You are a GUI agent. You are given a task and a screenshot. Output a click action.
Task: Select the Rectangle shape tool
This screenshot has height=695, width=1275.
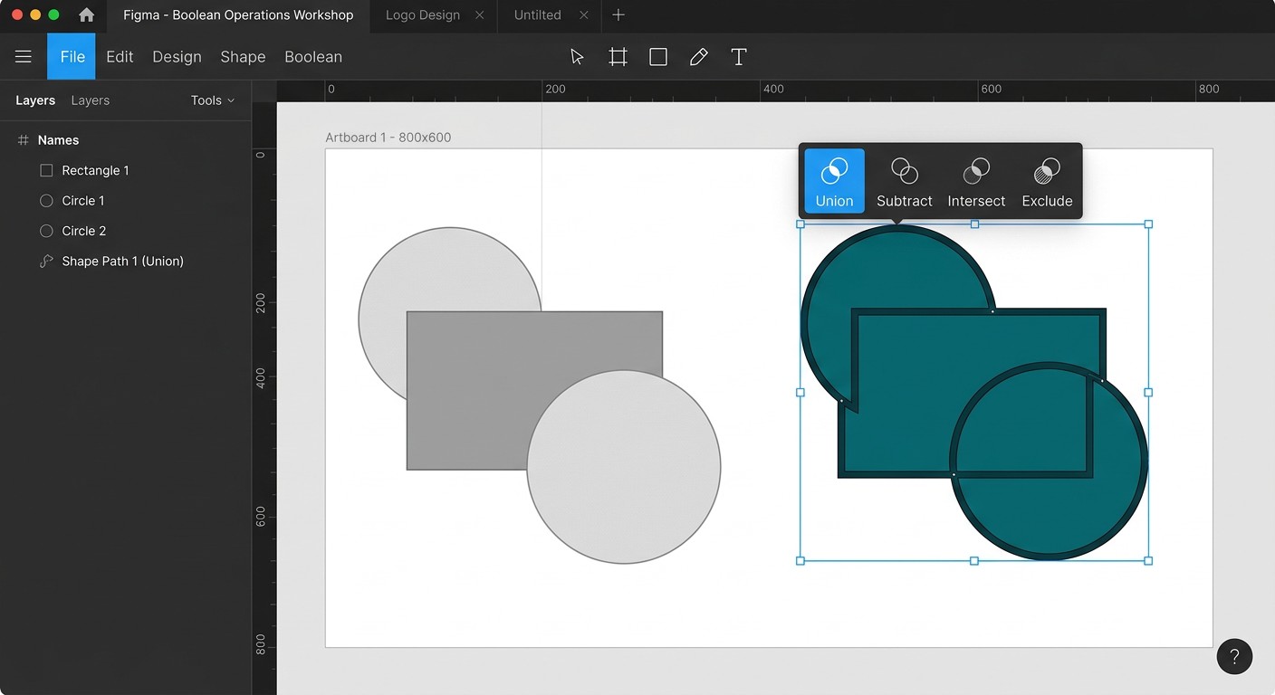click(658, 57)
